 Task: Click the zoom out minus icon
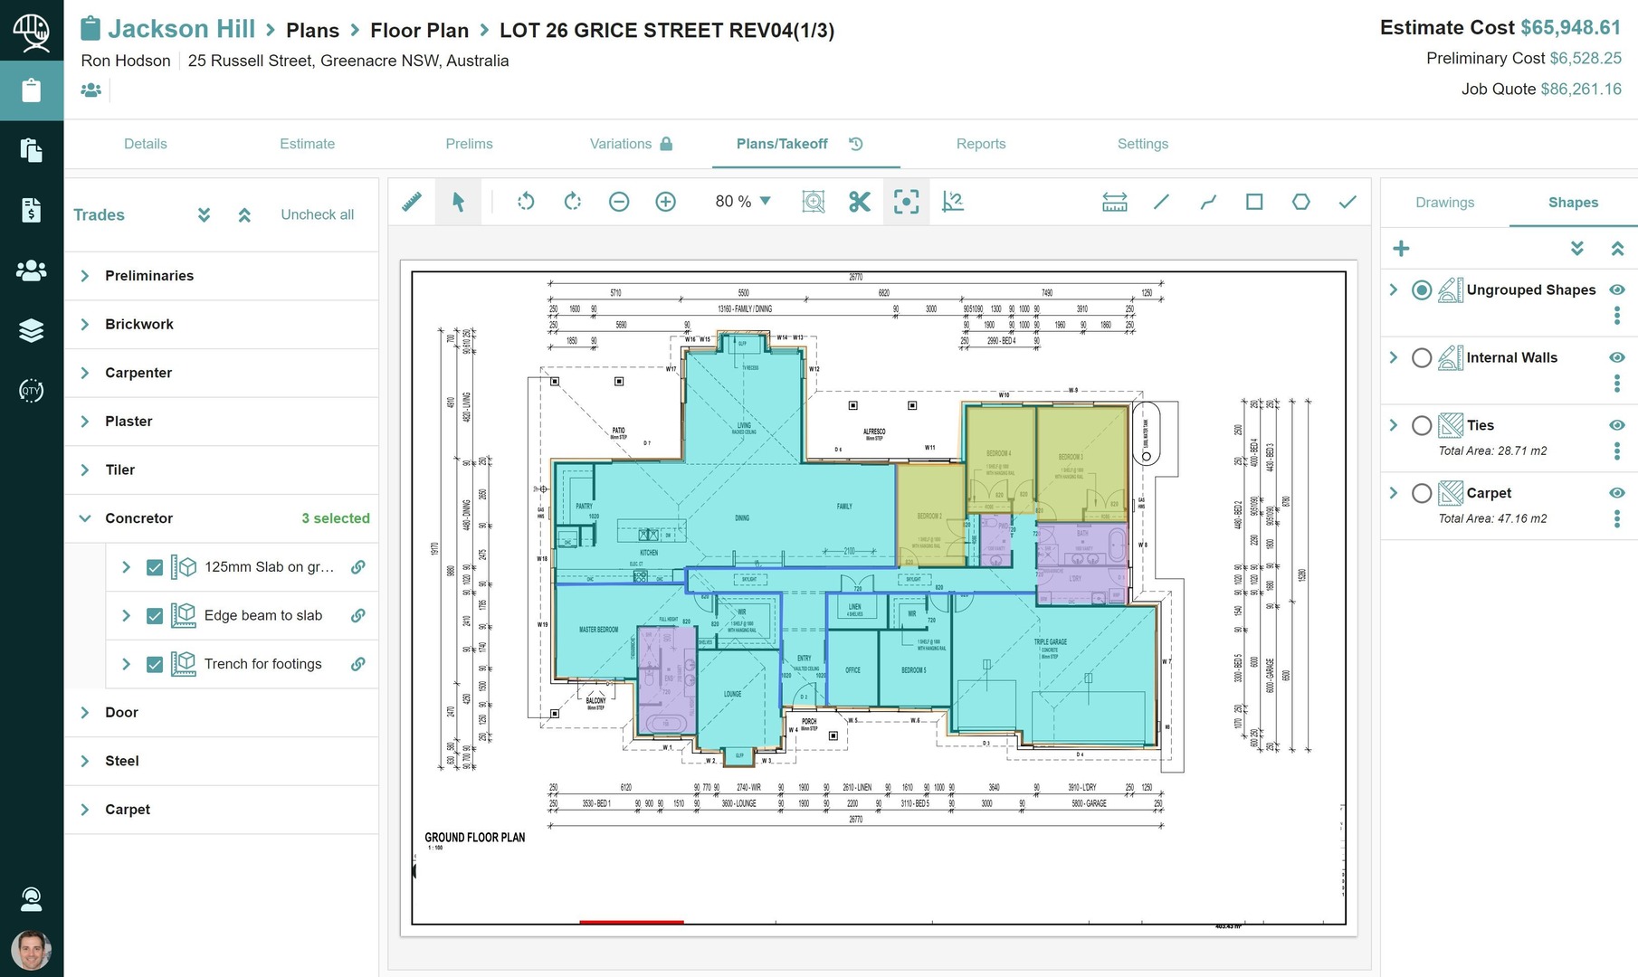619,202
